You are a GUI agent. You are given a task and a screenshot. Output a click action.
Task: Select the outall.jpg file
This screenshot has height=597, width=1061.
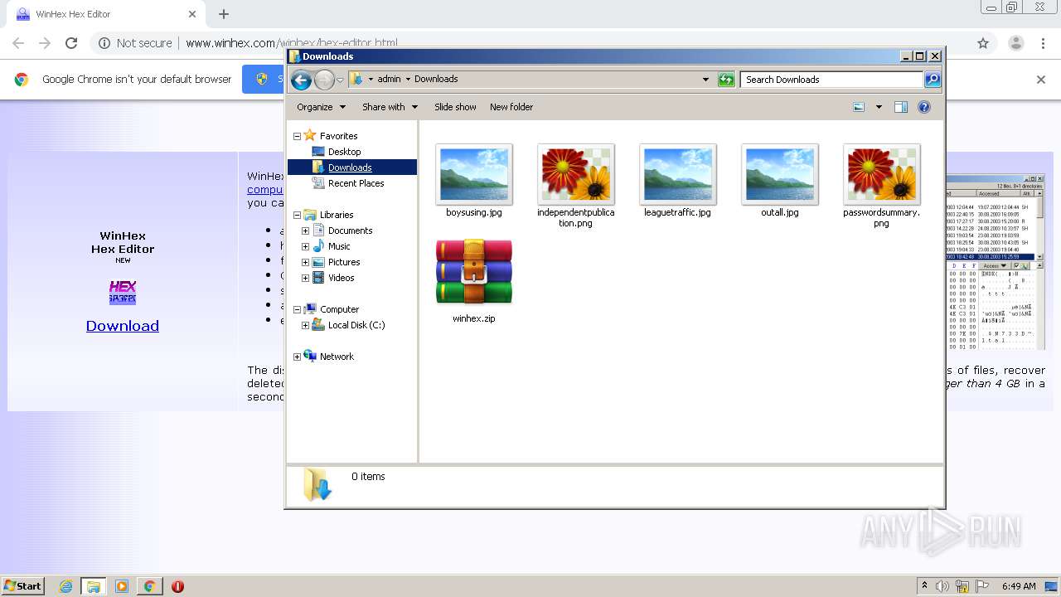pos(780,181)
